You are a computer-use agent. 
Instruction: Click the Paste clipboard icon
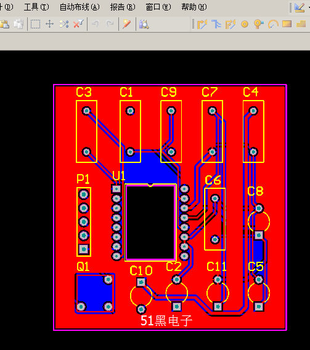point(4,24)
